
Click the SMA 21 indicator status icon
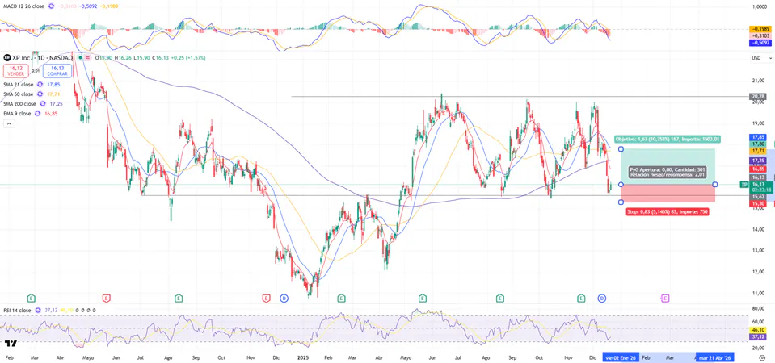pyautogui.click(x=40, y=85)
